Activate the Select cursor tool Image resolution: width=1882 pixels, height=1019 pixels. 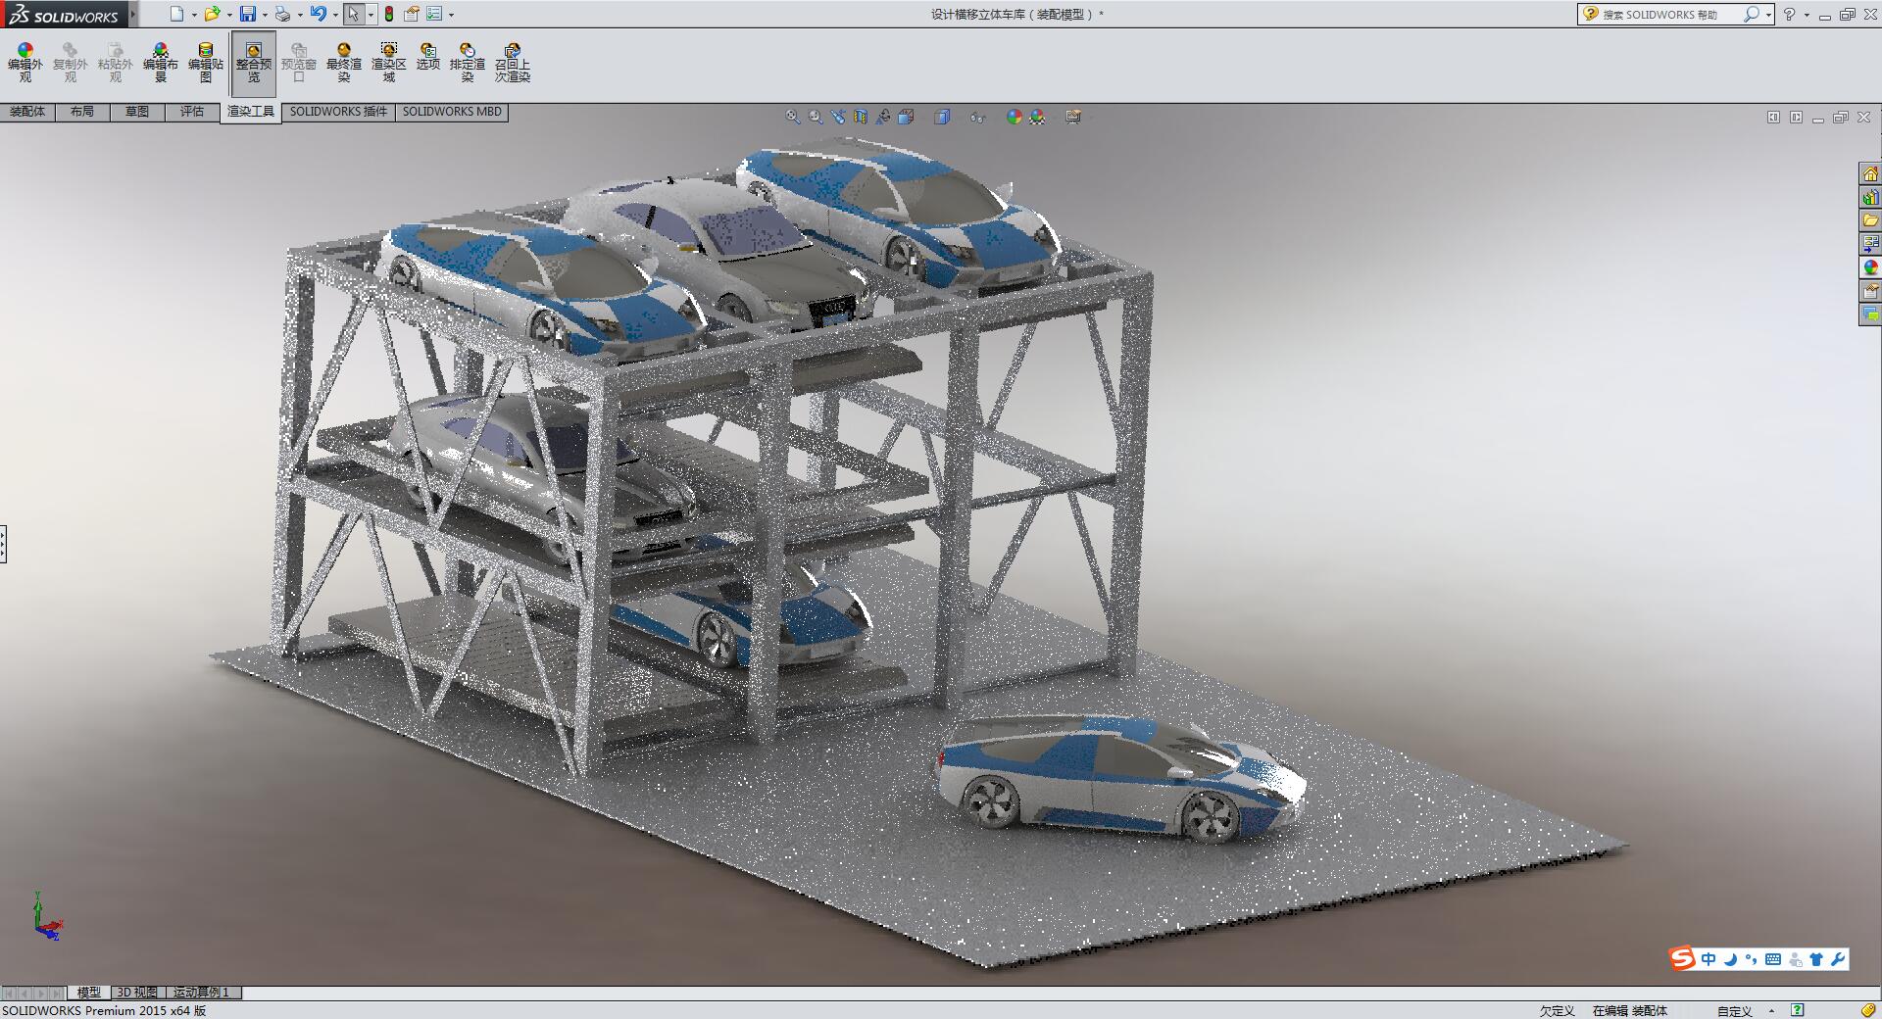353,14
